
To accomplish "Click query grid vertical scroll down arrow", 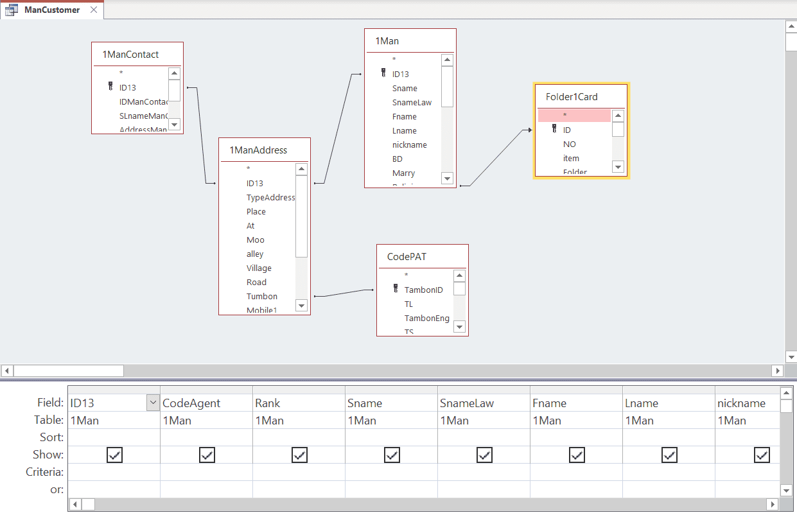I will click(786, 490).
